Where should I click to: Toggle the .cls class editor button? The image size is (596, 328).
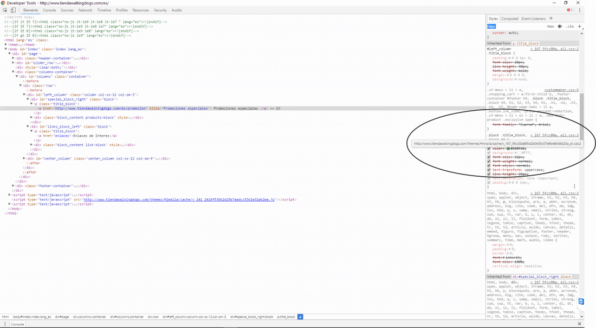[570, 26]
